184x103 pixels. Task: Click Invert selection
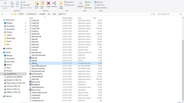click(101, 8)
